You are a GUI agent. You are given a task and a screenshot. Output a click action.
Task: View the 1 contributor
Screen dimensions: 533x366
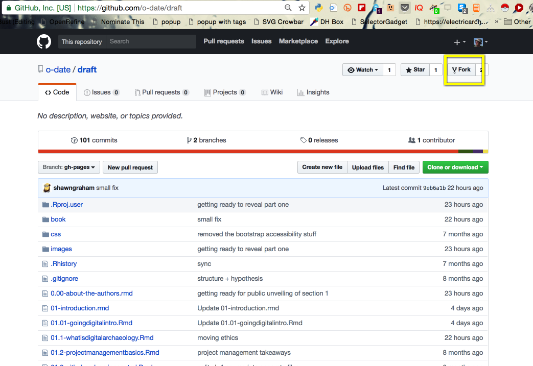tap(431, 140)
